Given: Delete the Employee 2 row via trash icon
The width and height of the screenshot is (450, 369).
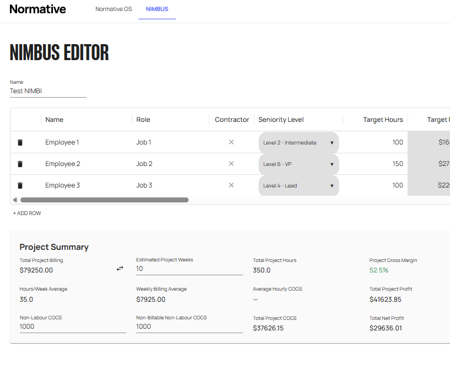Looking at the screenshot, I should pos(20,164).
